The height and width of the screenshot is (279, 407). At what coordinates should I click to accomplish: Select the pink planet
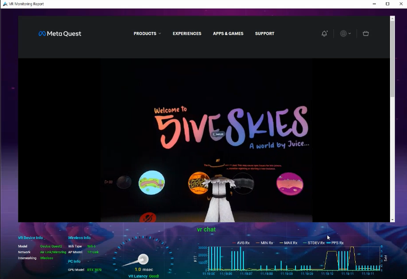point(290,184)
